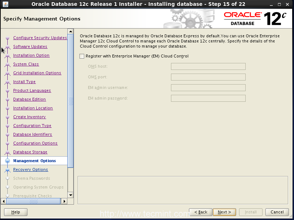Open Grid Installation Options step

(37, 73)
